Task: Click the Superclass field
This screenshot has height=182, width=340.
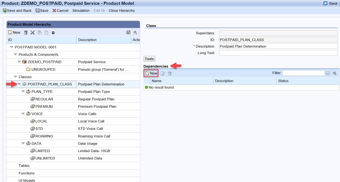Action: [278, 33]
